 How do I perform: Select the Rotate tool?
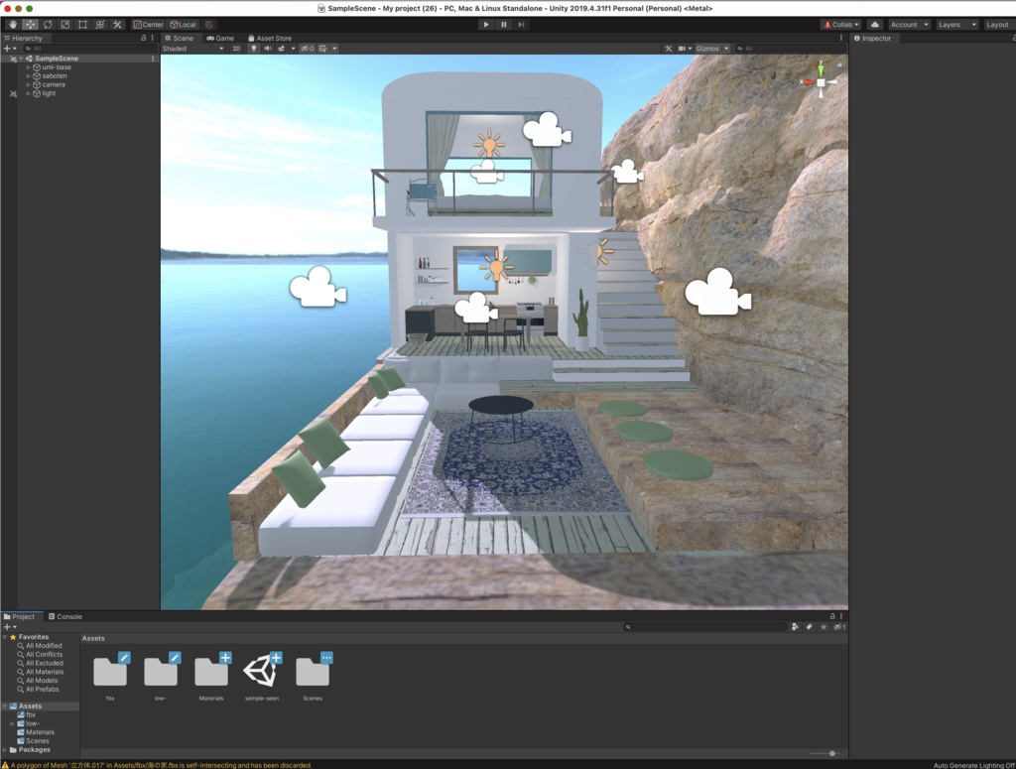point(47,25)
